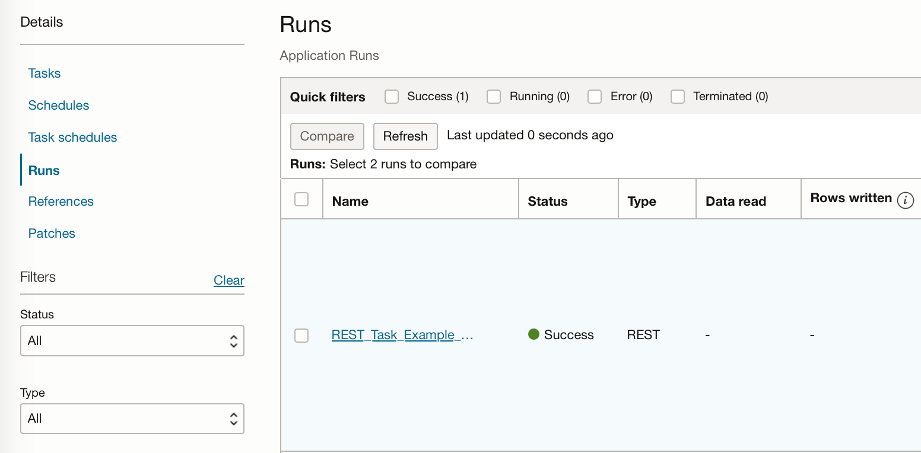Toggle the select-all checkbox in table header
The width and height of the screenshot is (921, 453).
[301, 199]
